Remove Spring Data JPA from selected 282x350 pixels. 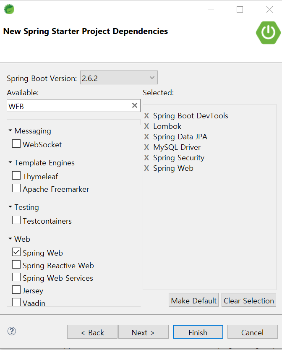tap(146, 137)
